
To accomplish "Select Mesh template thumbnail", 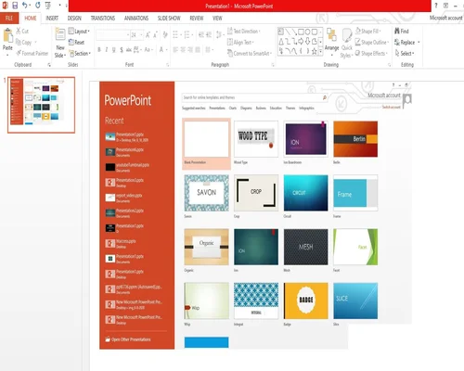I will click(x=305, y=247).
